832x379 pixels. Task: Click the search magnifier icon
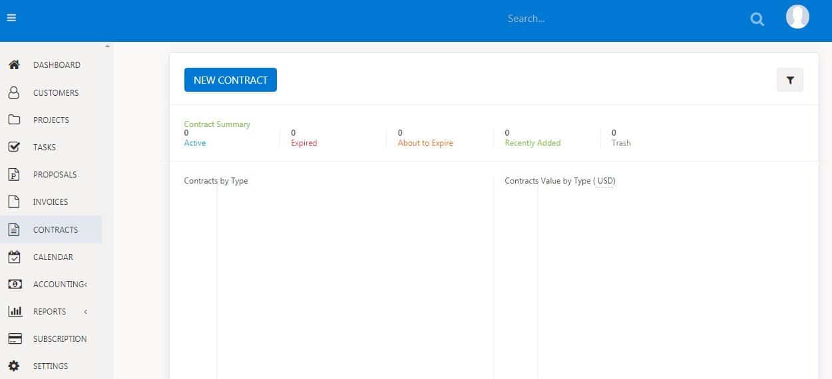[757, 19]
